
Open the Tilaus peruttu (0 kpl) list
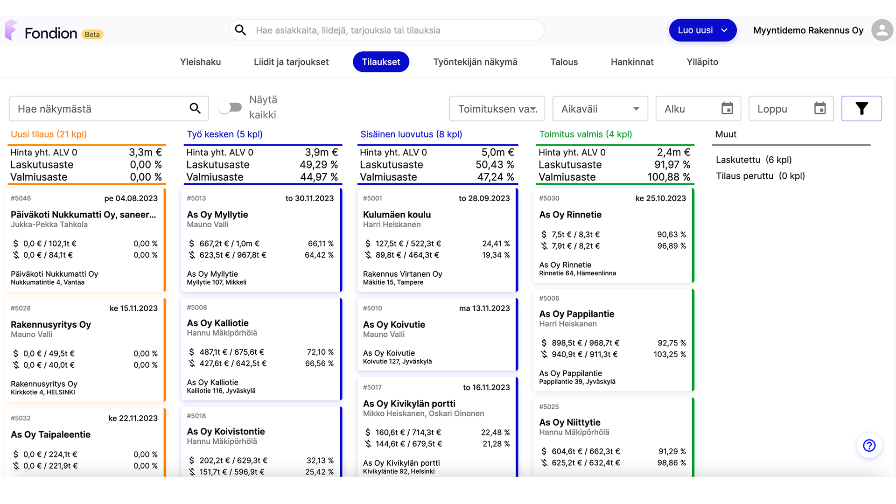point(760,176)
